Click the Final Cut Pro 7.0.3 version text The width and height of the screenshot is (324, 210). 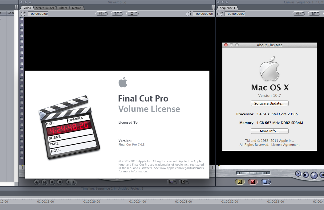132,145
